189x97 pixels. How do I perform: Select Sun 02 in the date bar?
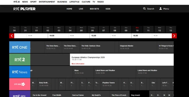48,29
